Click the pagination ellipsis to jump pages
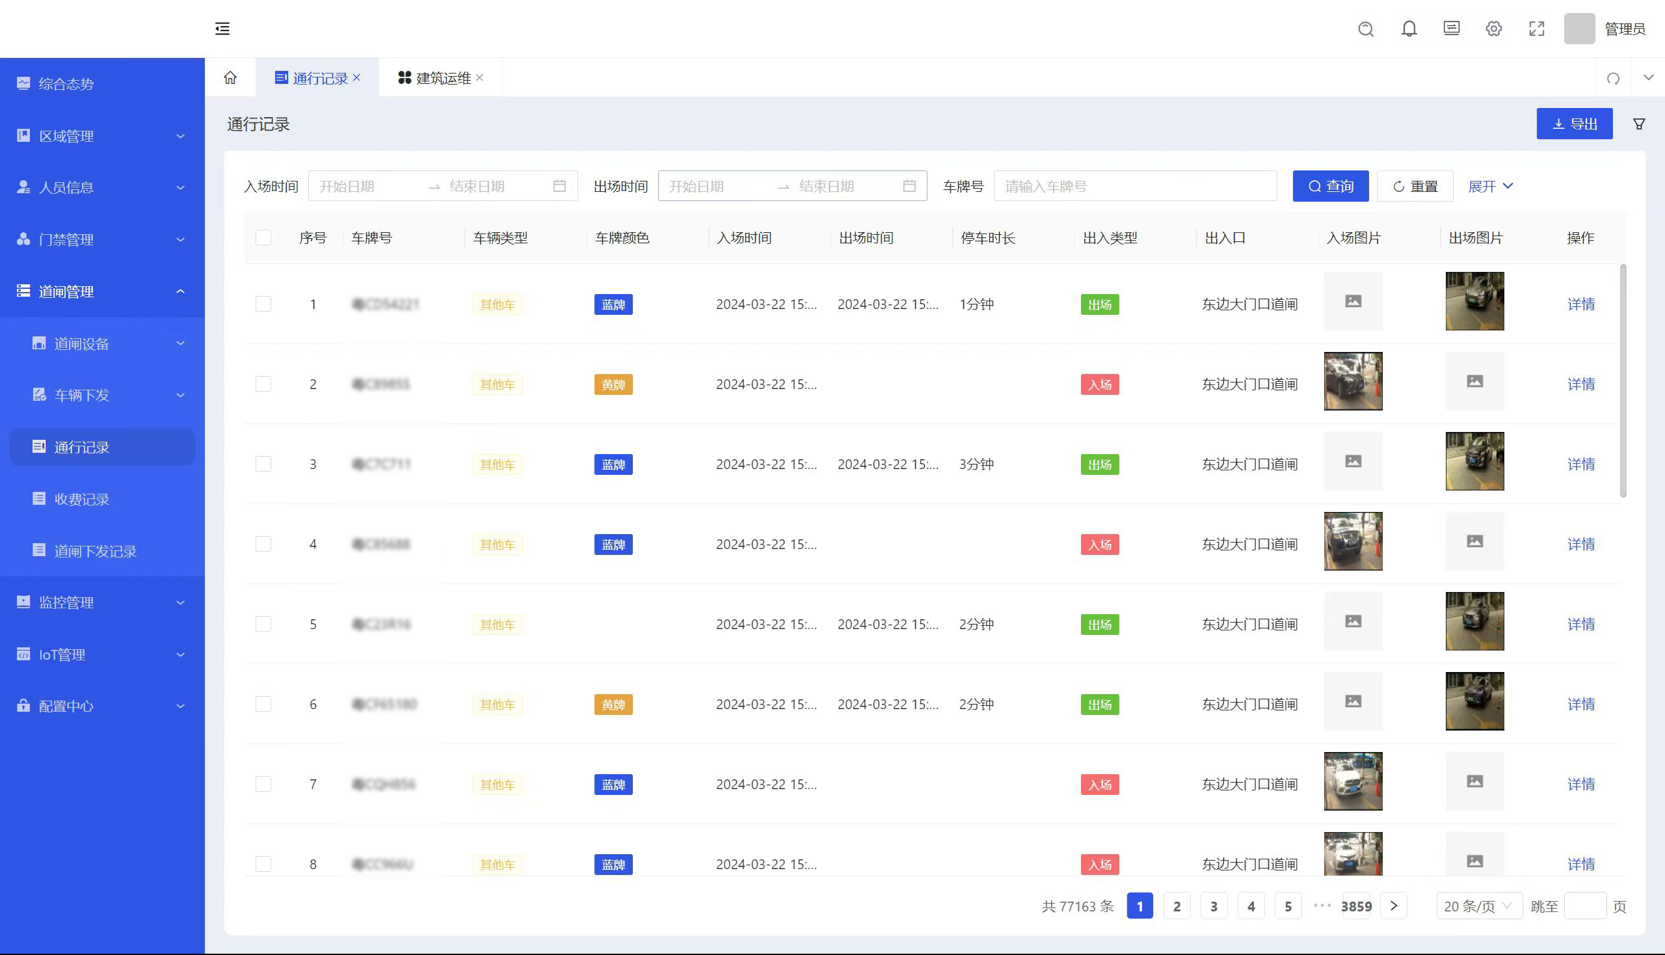 click(x=1323, y=906)
